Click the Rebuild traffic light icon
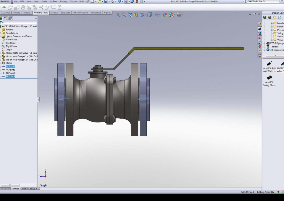Image resolution: width=284 pixels, height=201 pixels. [137, 1]
